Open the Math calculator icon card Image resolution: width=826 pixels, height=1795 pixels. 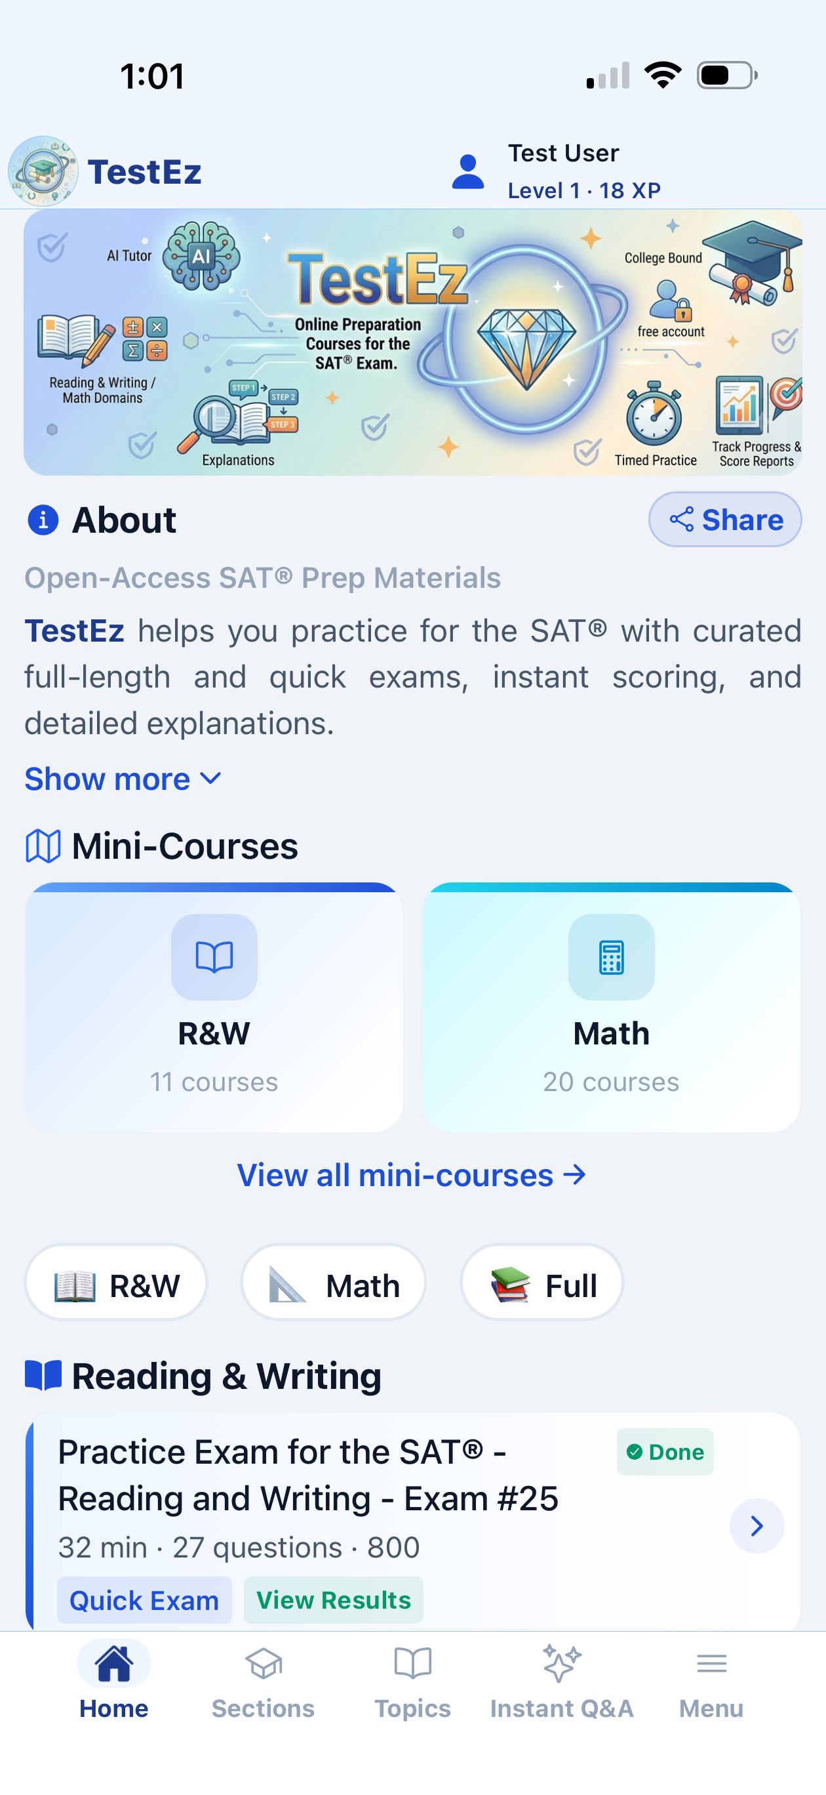tap(612, 1007)
